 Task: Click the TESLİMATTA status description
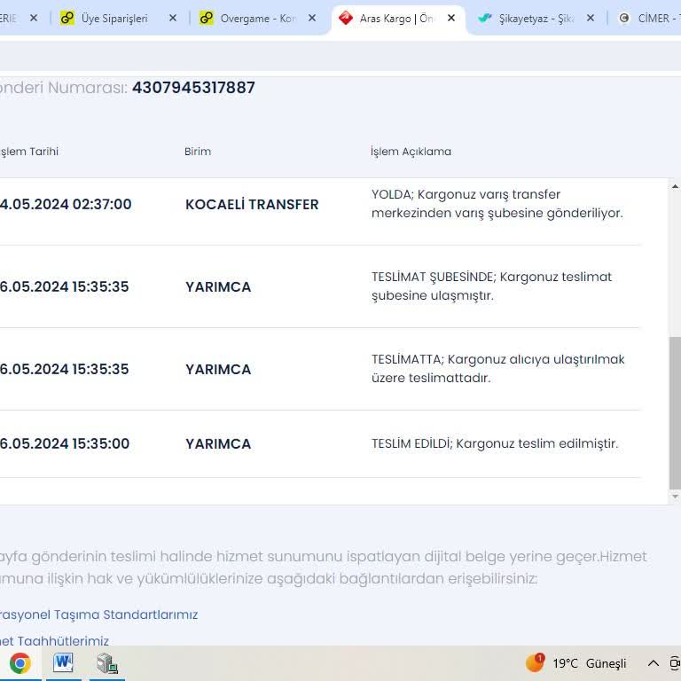click(497, 369)
